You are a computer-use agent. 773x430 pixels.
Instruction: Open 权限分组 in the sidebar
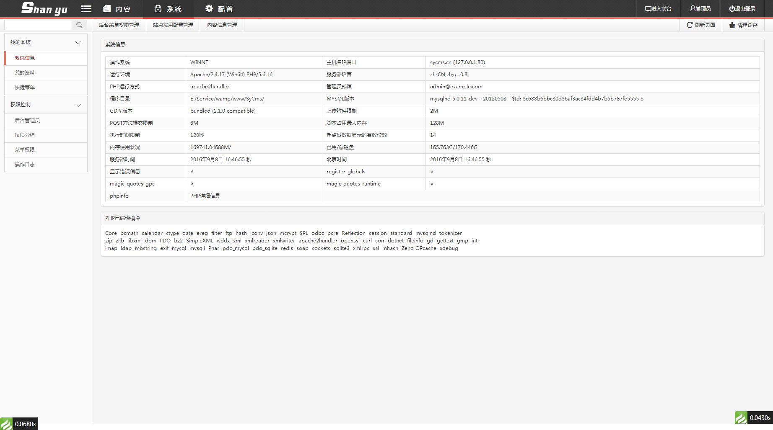click(x=46, y=135)
